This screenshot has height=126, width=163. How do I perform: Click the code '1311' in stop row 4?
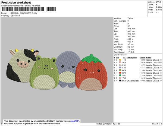coord(143,68)
